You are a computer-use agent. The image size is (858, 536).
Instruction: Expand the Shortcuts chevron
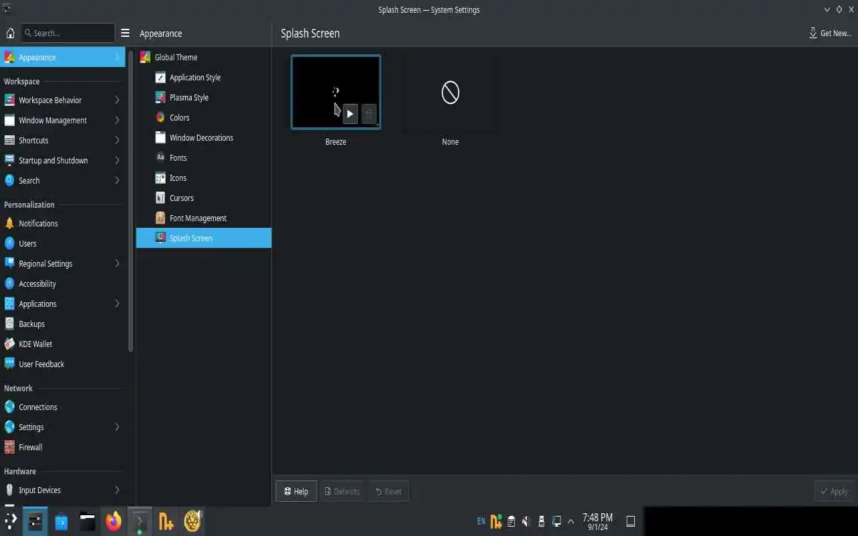[117, 141]
